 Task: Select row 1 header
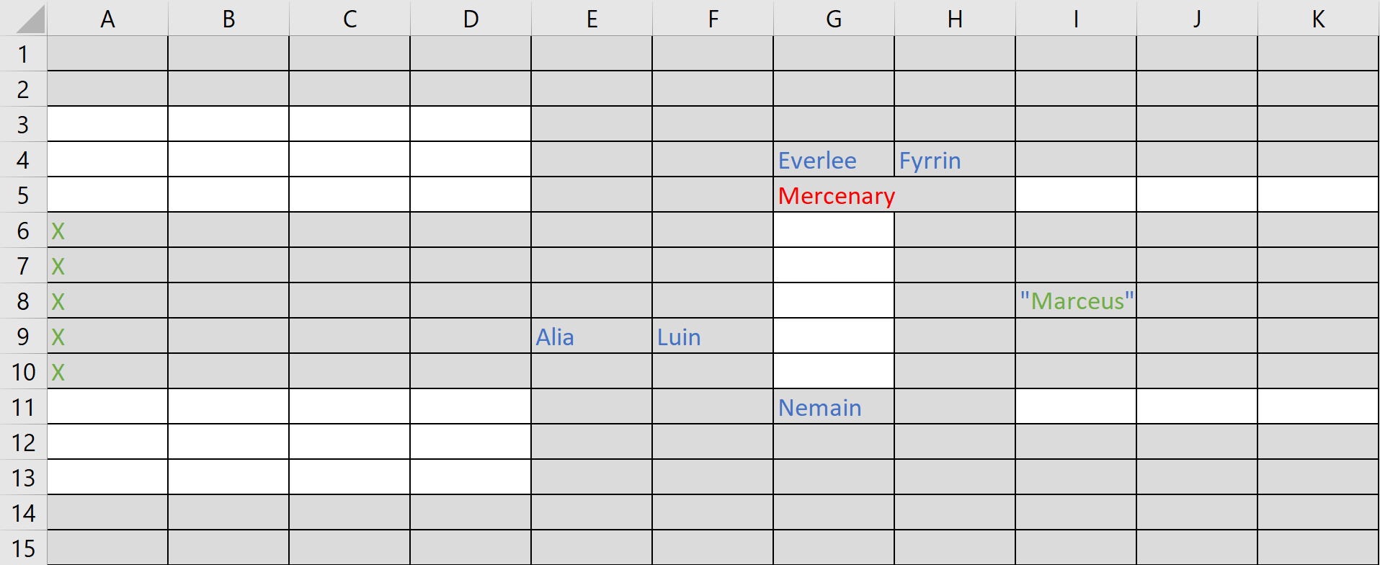click(23, 54)
